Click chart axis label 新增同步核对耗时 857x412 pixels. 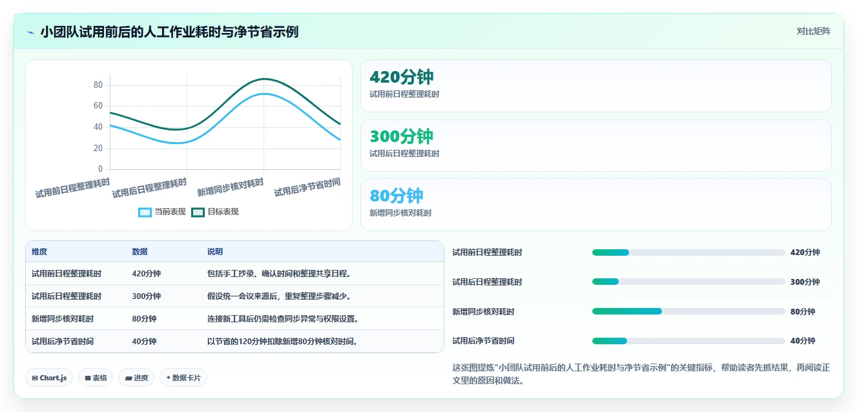[x=230, y=187]
